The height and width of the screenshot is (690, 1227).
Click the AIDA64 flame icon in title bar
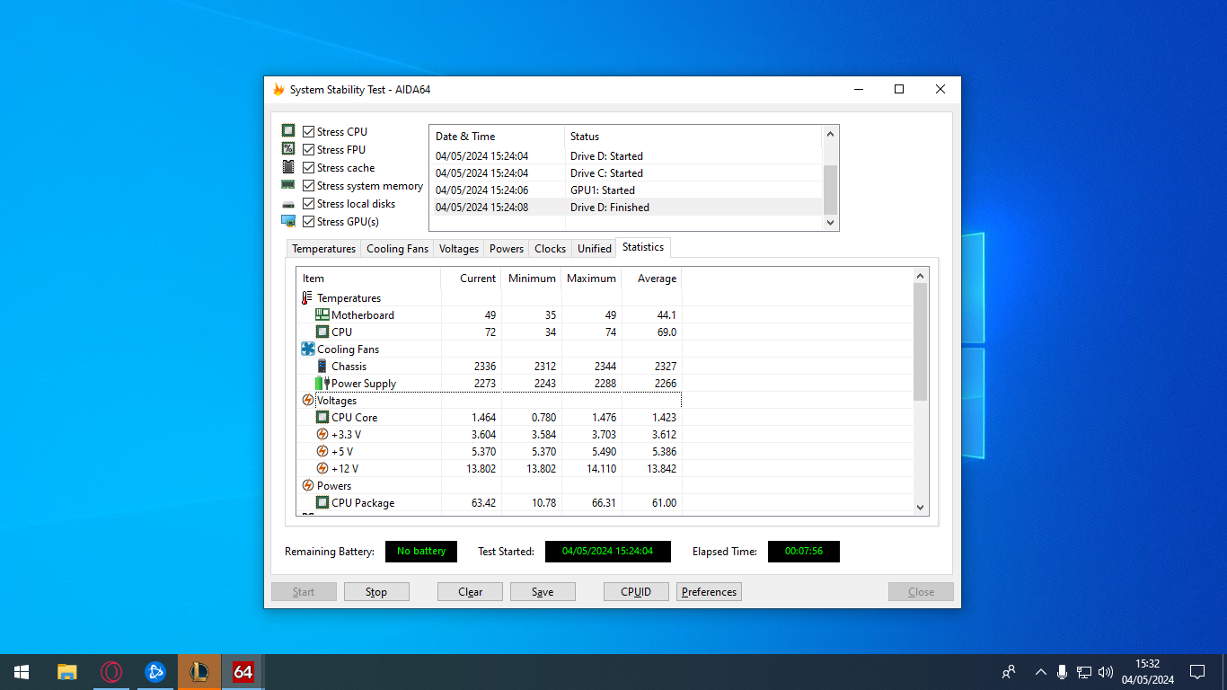(278, 90)
